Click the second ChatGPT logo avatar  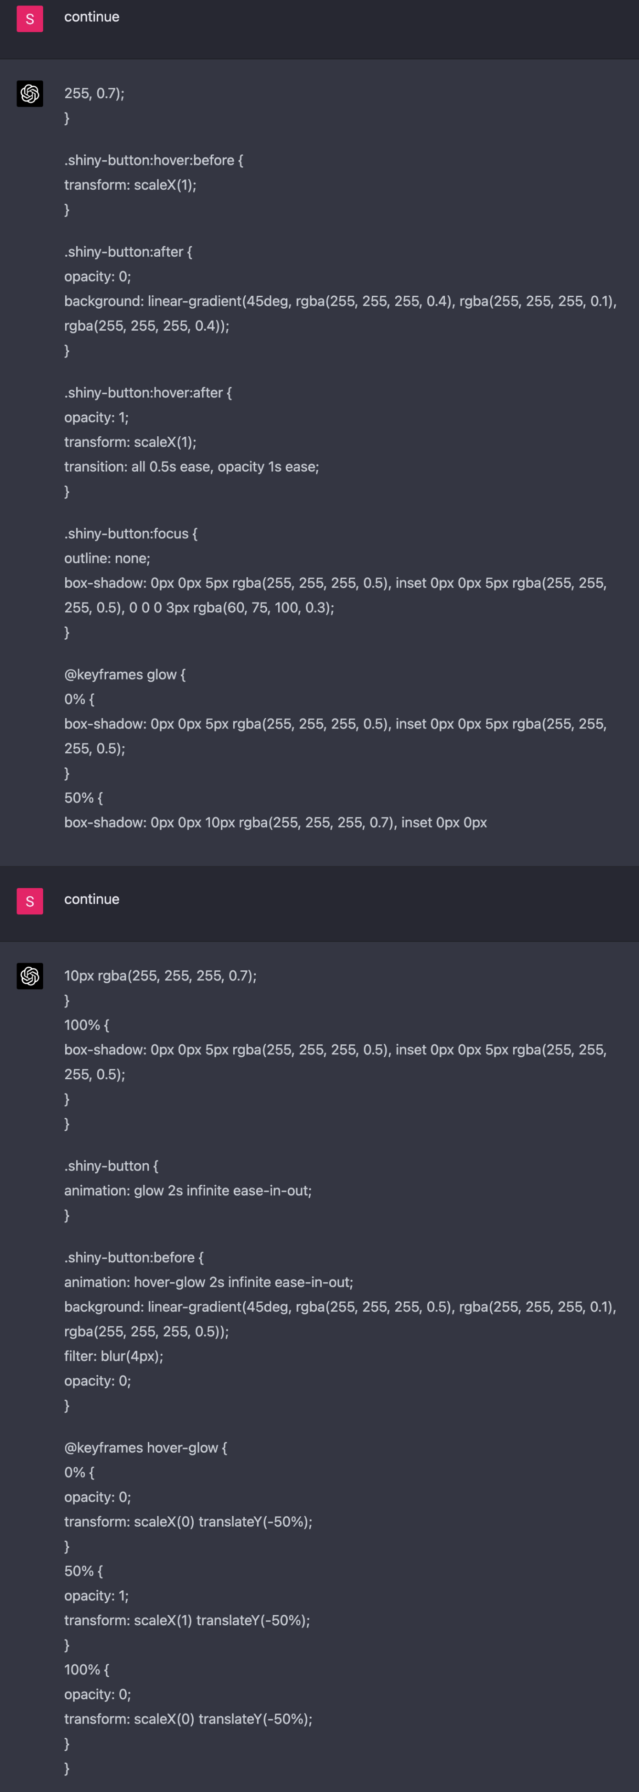tap(30, 975)
